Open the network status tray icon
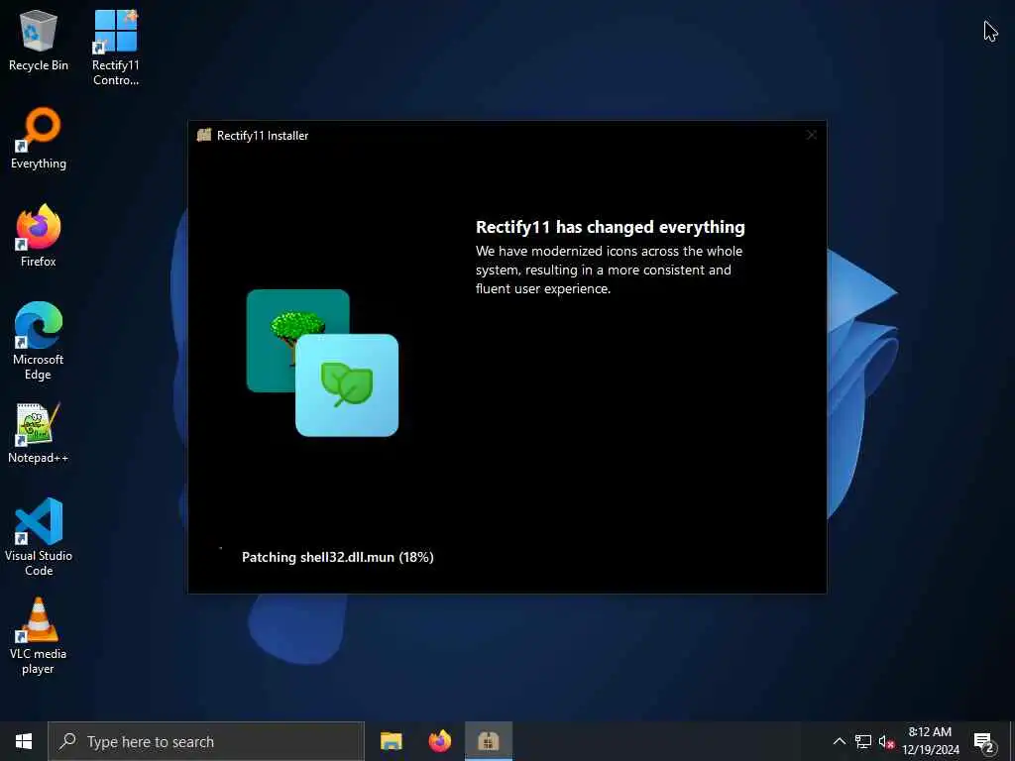 point(863,741)
